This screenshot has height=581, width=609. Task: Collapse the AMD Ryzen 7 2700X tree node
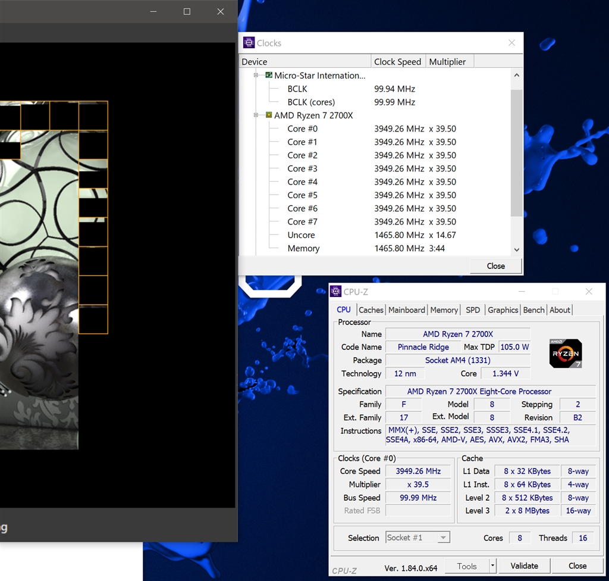[x=256, y=115]
